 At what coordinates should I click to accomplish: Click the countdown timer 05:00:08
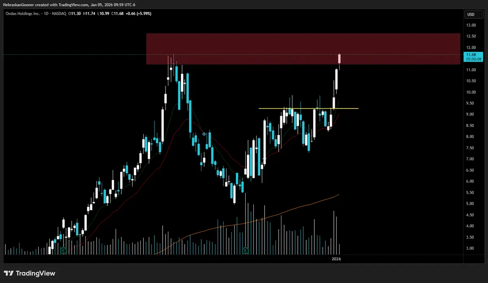click(473, 59)
